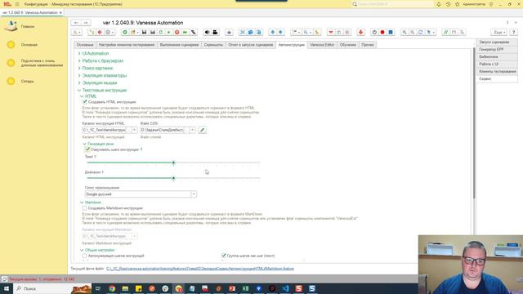Open the 'Запуск сценариев' side tab
Image resolution: width=523 pixels, height=294 pixels.
tap(497, 42)
